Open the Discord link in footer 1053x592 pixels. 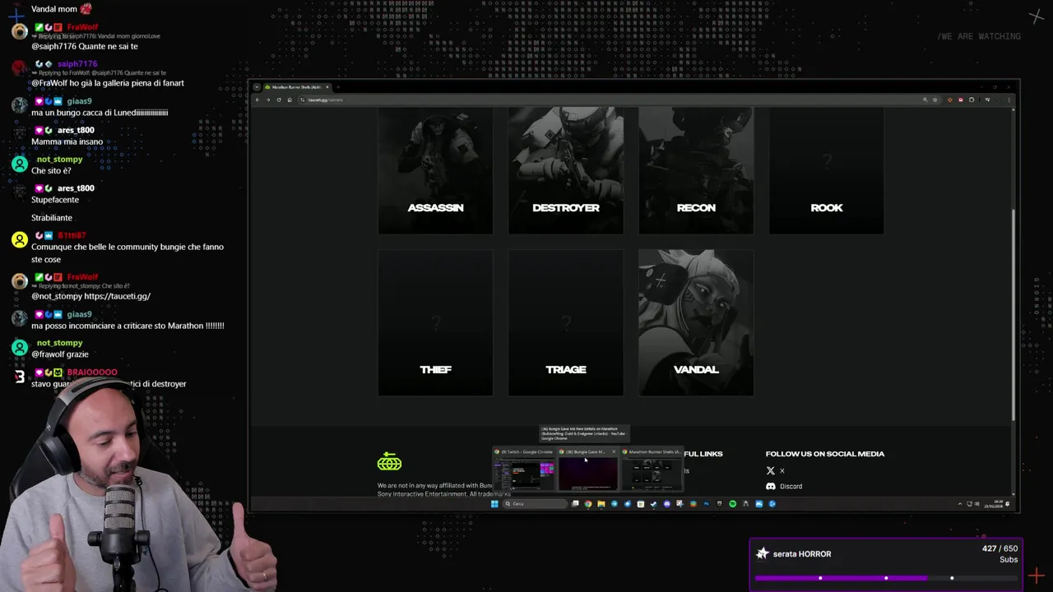(x=791, y=486)
